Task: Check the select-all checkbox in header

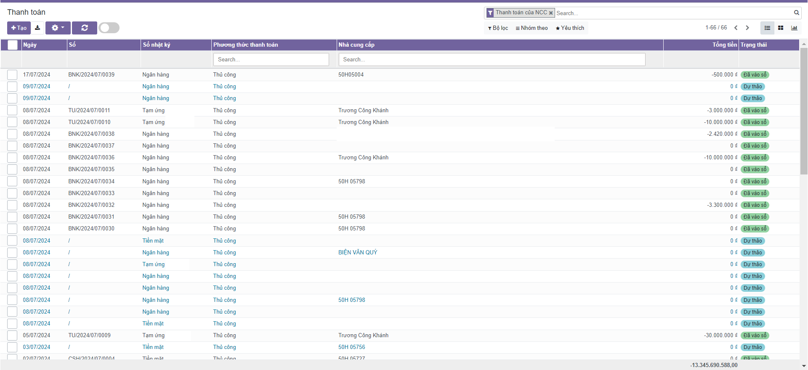Action: coord(13,45)
